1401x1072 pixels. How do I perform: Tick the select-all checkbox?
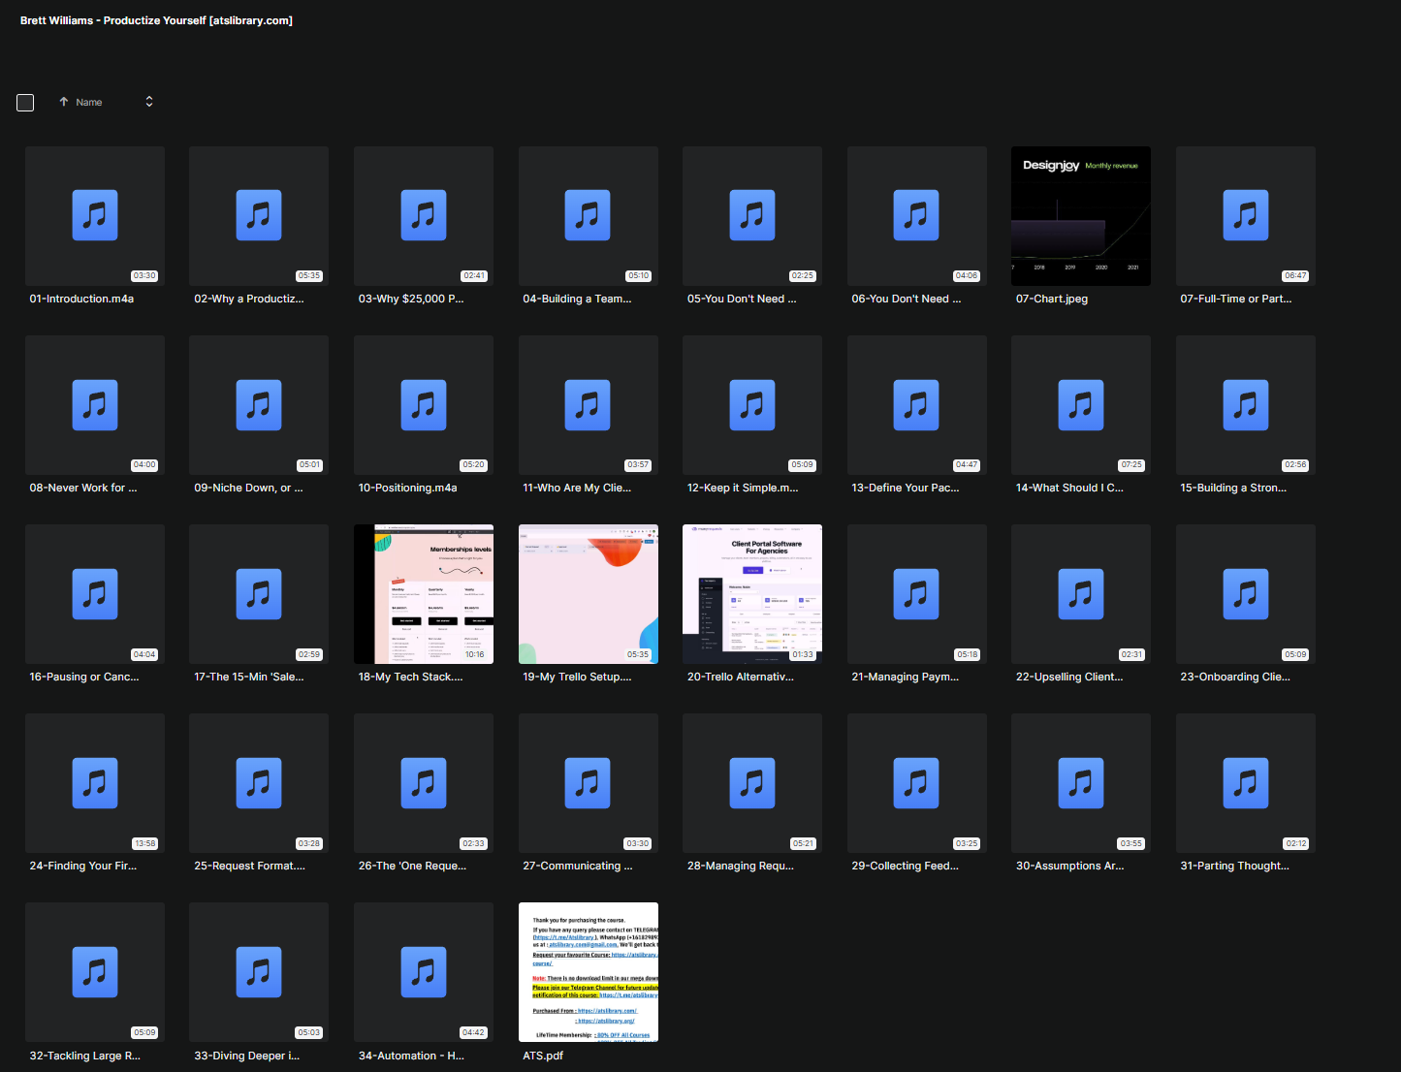tap(25, 103)
